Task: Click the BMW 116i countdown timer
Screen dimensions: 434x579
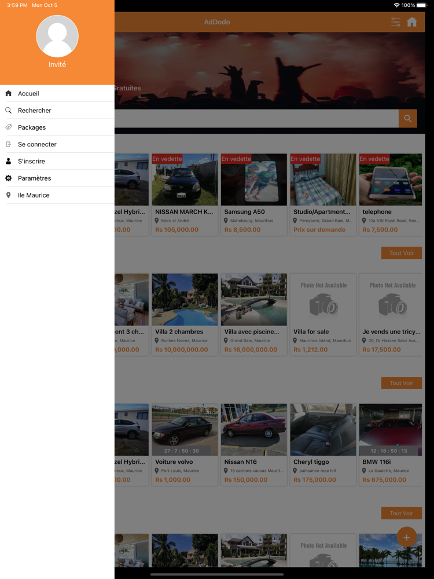Action: coord(389,451)
